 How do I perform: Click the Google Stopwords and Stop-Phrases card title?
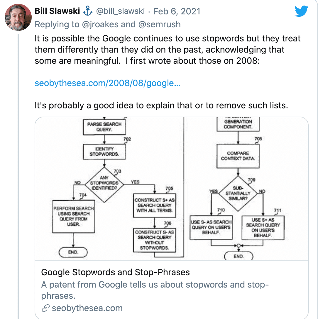[x=115, y=272]
